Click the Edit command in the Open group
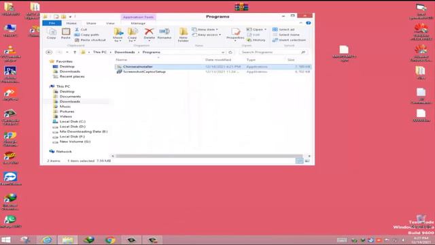Screen dimensions: 435x245 pos(254,35)
